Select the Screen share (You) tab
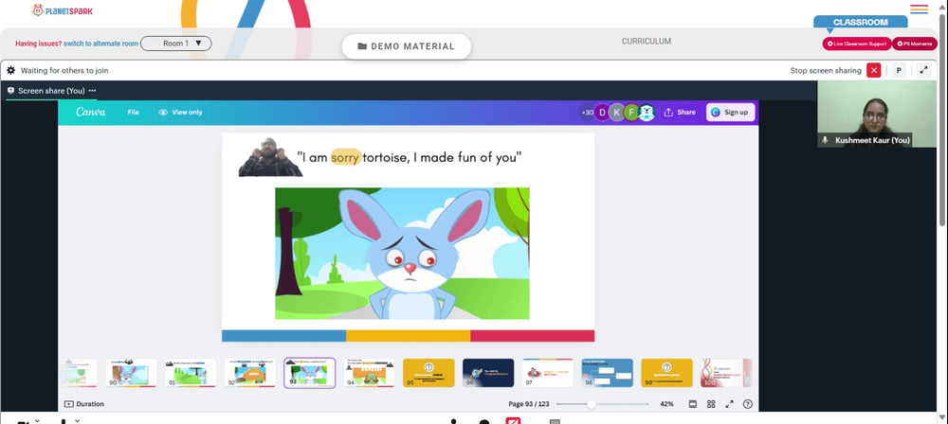Image resolution: width=948 pixels, height=424 pixels. (51, 91)
